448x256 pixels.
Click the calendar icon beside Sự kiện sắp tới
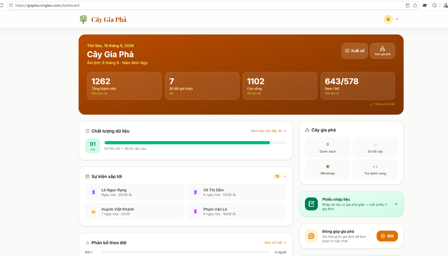click(x=87, y=176)
